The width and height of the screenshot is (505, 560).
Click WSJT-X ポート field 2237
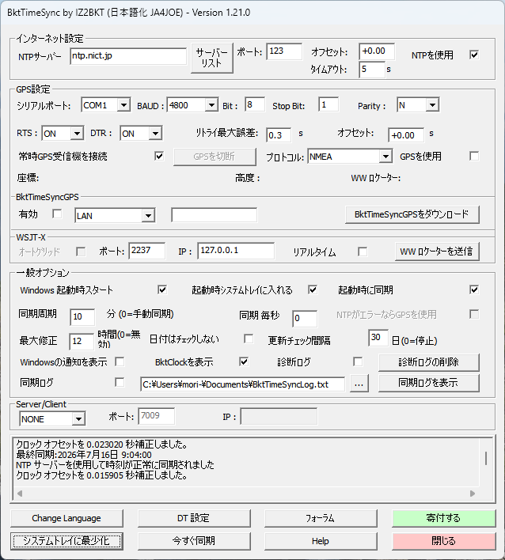147,251
